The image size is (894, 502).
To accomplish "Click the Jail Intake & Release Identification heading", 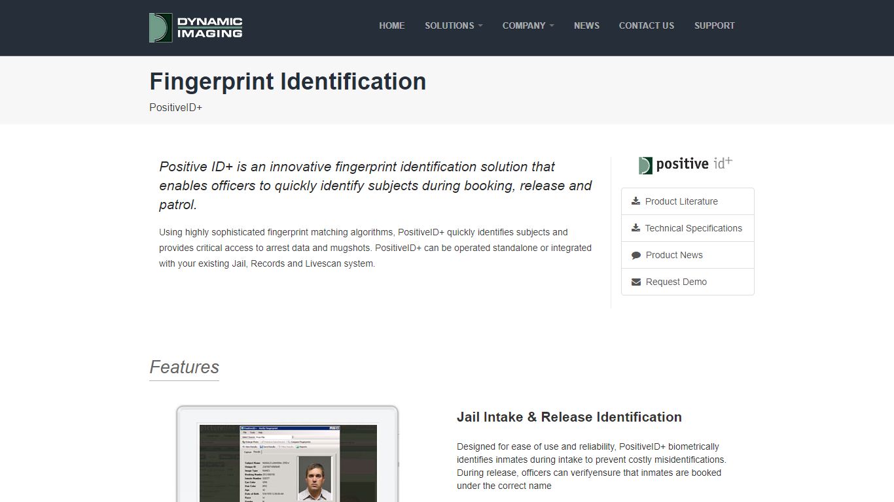I will (569, 417).
